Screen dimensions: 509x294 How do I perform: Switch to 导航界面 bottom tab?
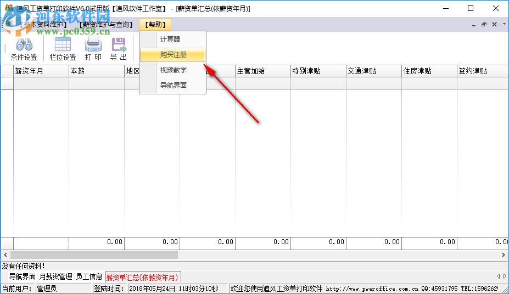click(x=22, y=277)
